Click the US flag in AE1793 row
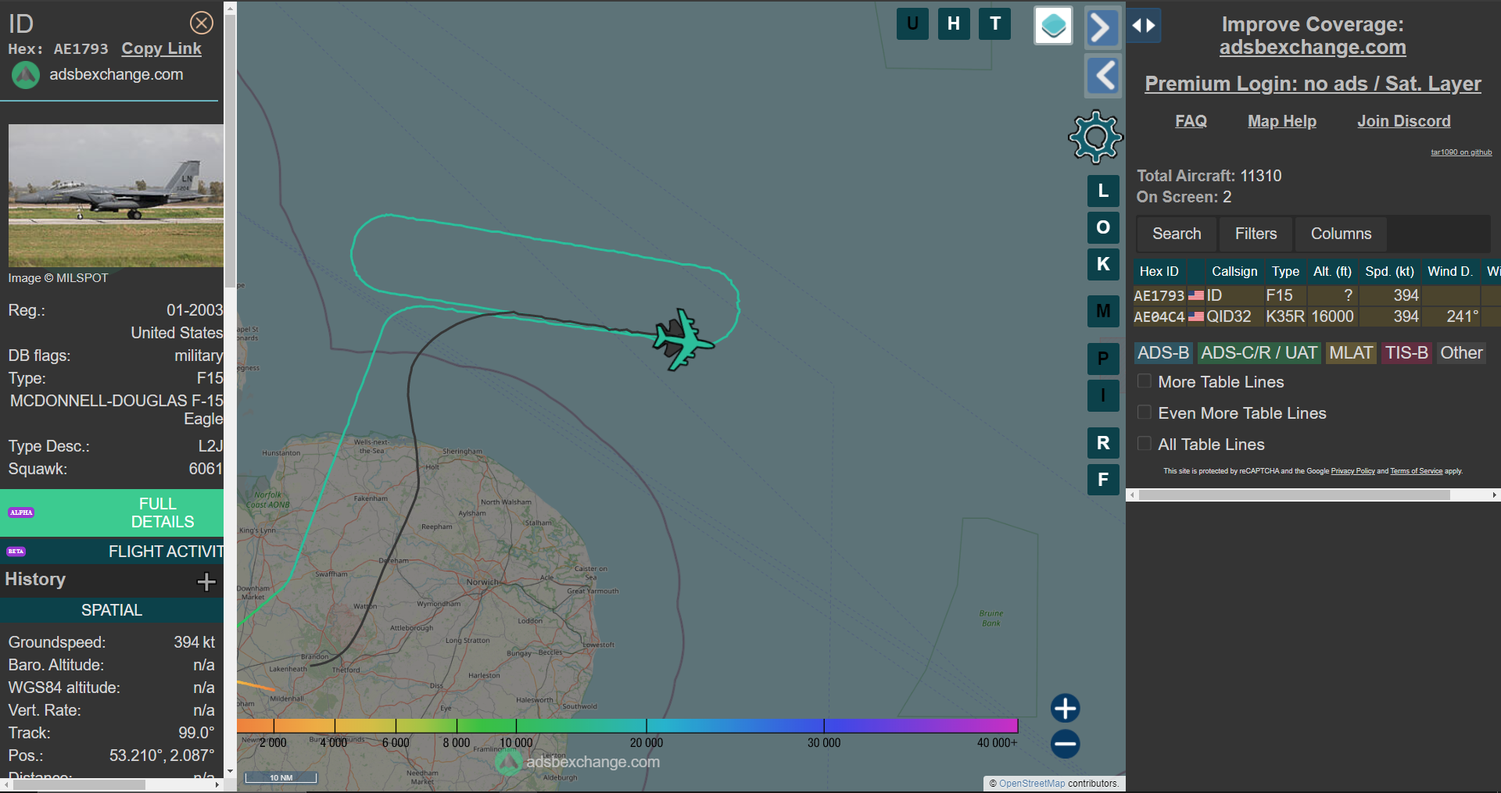Screen dimensions: 1501x793 (x=1196, y=295)
